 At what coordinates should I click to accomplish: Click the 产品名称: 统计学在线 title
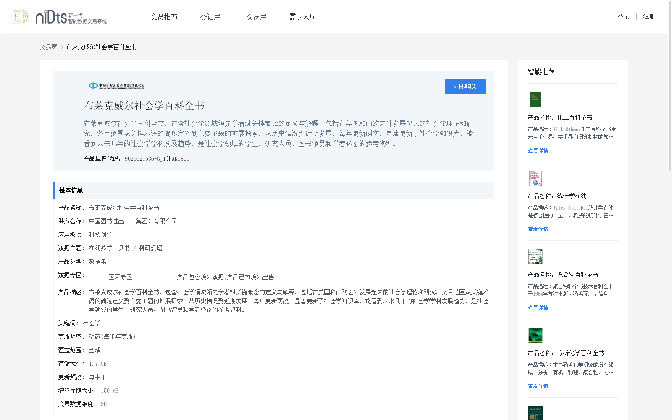(557, 196)
